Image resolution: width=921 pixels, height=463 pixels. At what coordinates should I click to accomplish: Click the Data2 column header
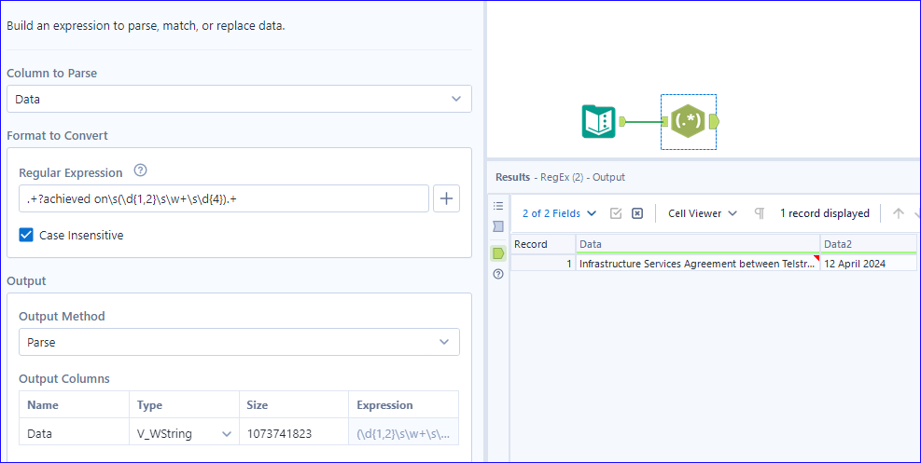(x=867, y=244)
